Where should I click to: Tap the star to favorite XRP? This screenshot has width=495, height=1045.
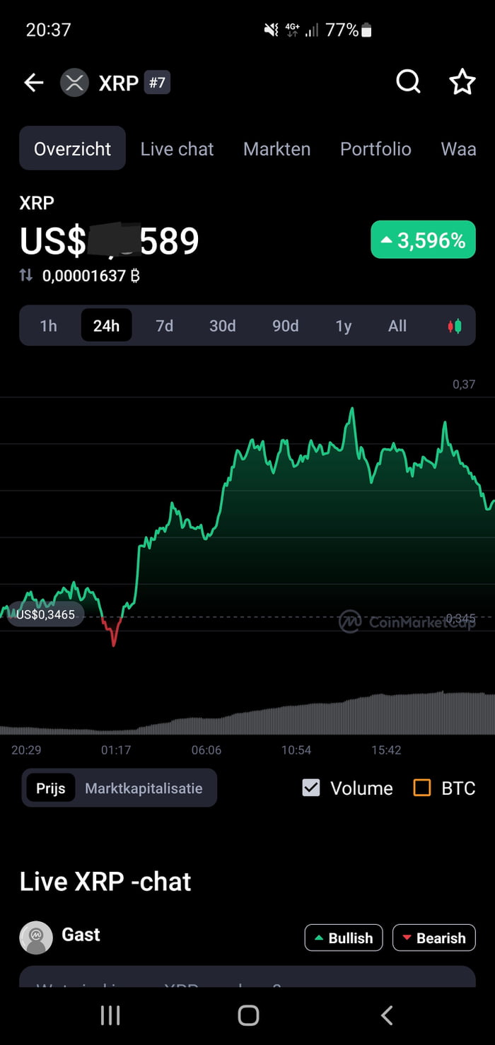(x=462, y=82)
